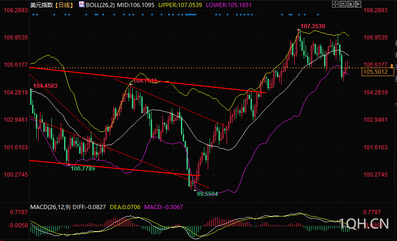Click the MACD left axis value 0.7787
397x241 pixels.
[x=19, y=212]
